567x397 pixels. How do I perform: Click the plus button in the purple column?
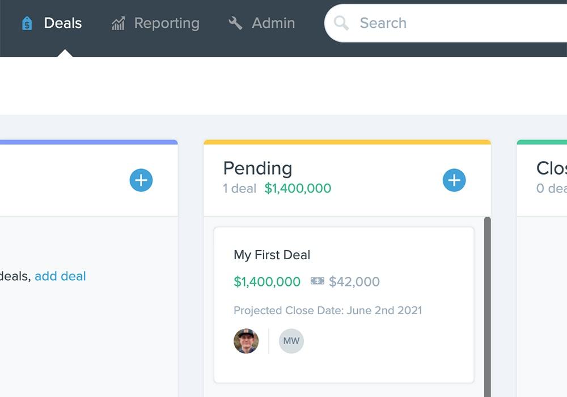pyautogui.click(x=141, y=180)
